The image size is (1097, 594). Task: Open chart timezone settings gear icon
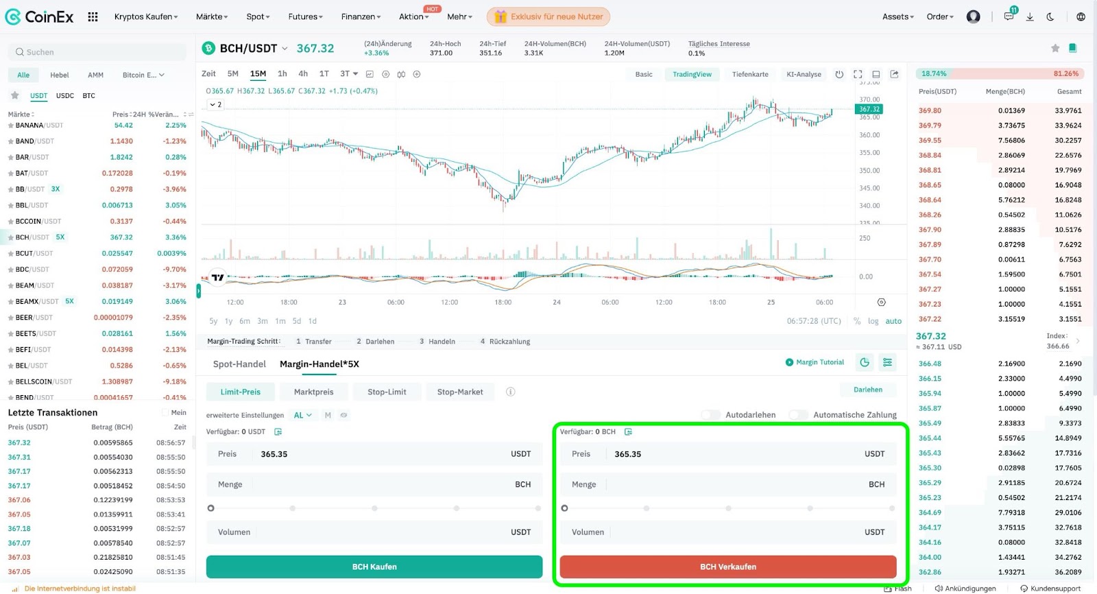[882, 302]
